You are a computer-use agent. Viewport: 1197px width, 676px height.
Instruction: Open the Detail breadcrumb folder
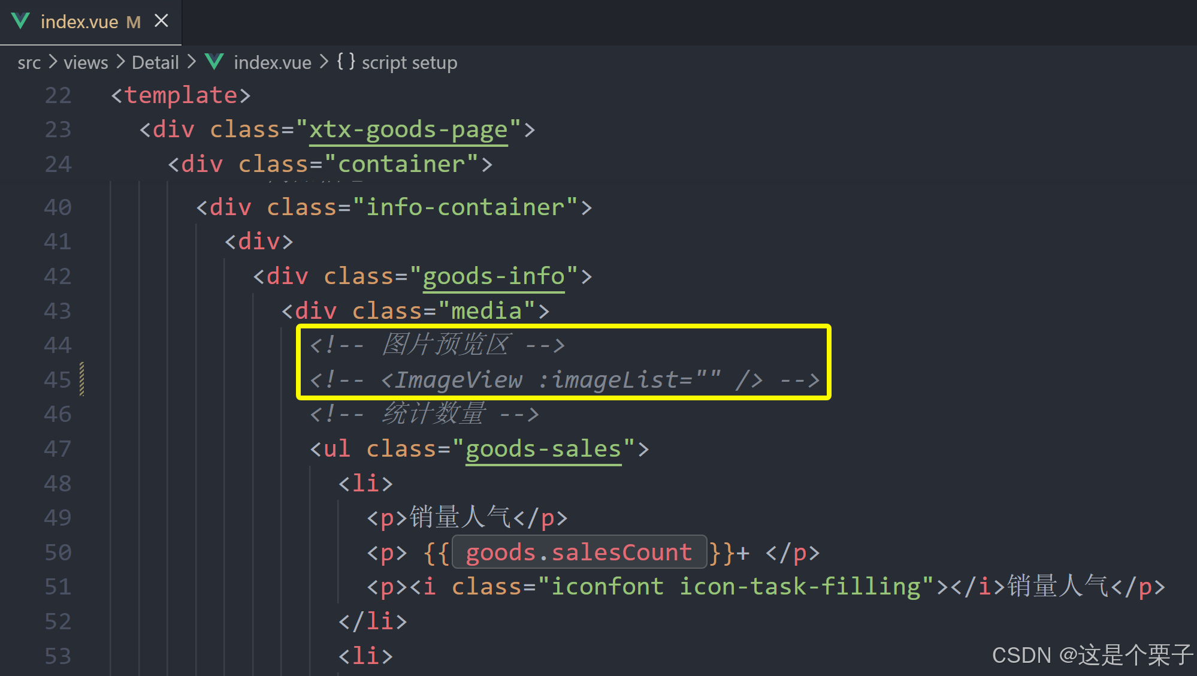155,62
